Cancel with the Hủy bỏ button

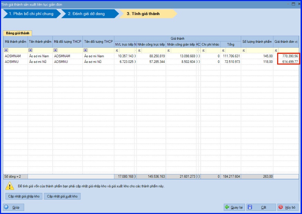[x=288, y=207]
